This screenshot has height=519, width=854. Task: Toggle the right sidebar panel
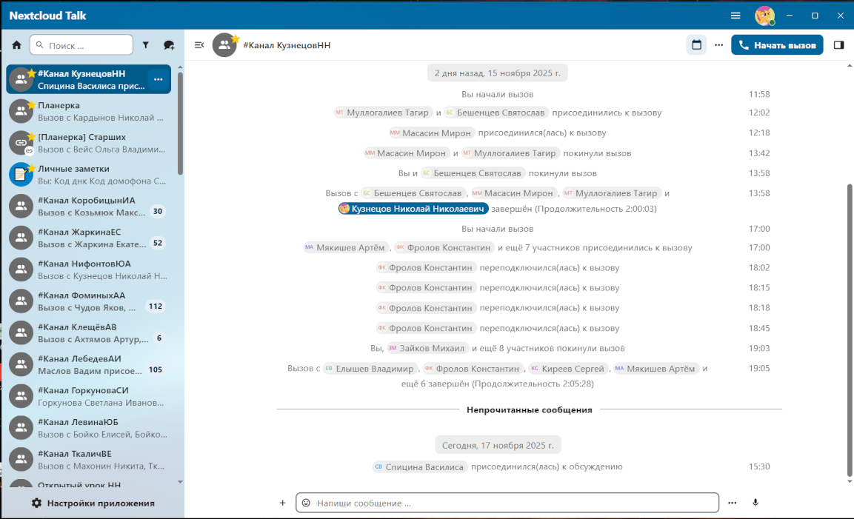838,44
